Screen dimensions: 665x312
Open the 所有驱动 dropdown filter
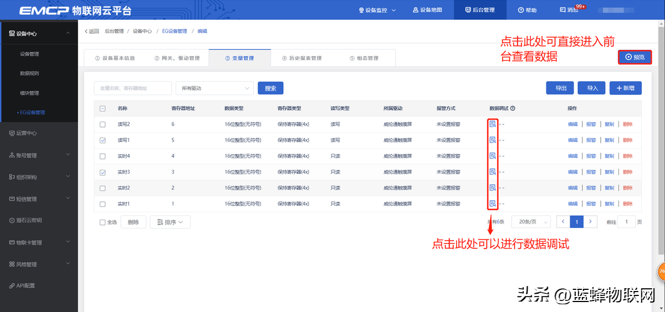point(214,88)
